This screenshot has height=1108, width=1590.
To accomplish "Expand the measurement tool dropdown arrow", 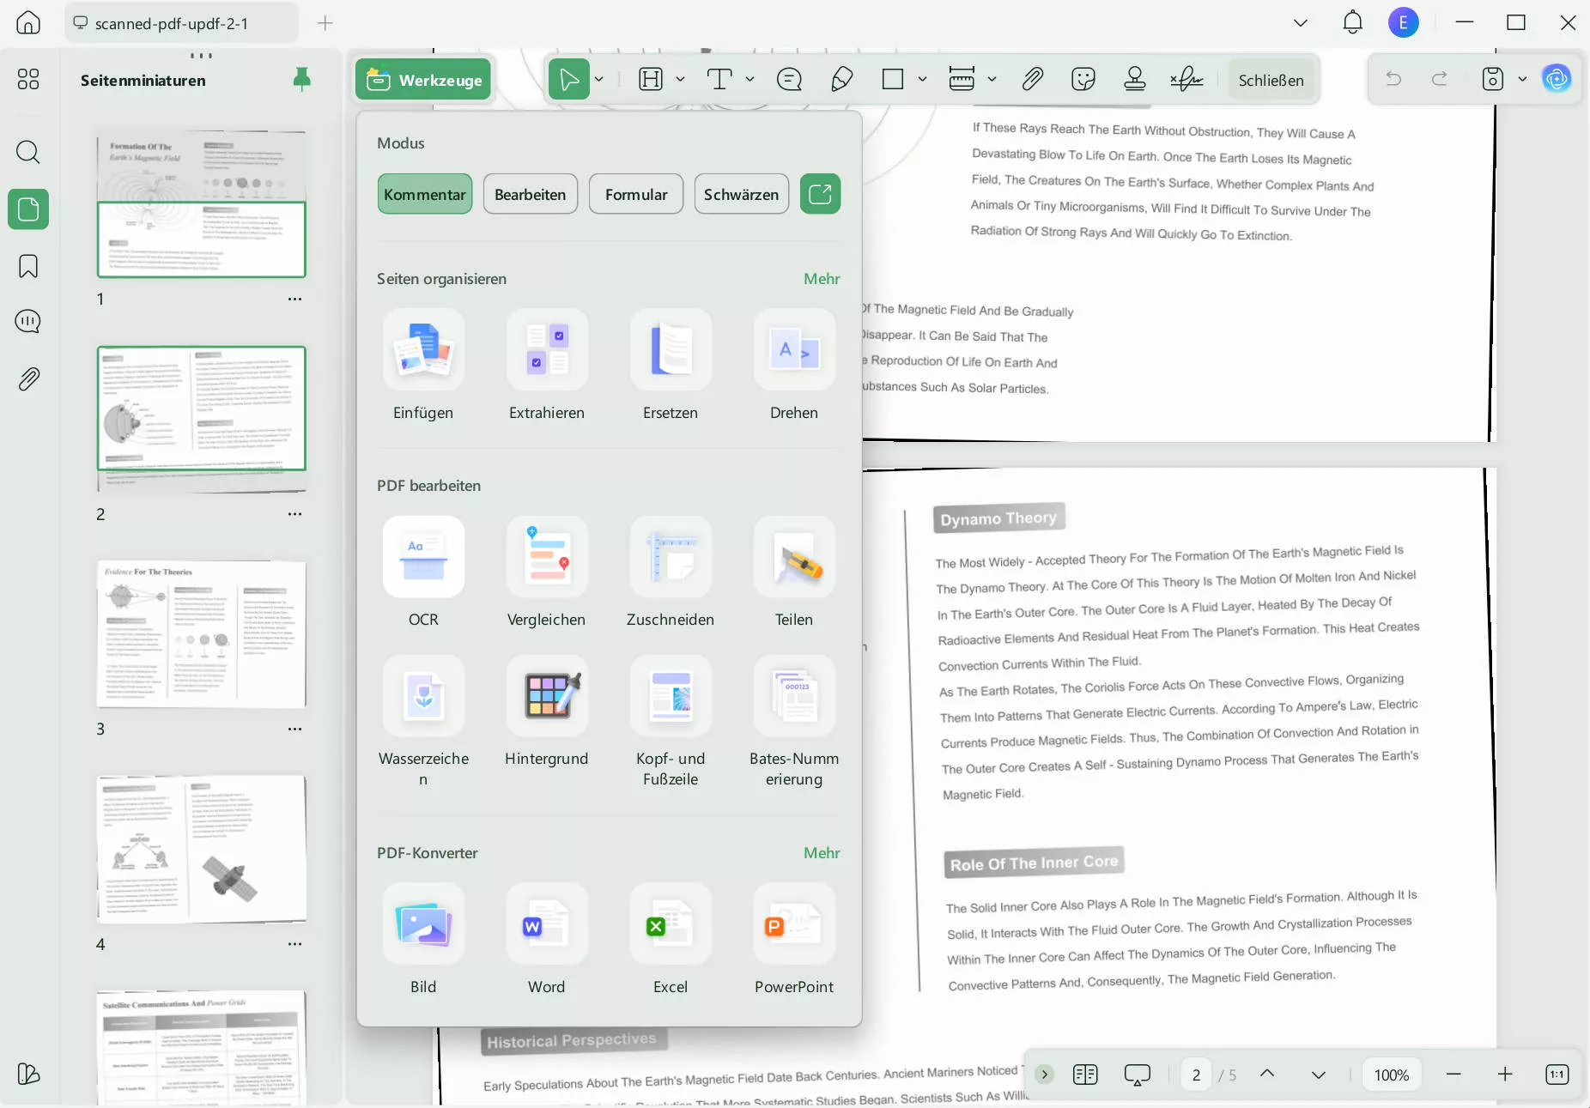I will click(992, 80).
